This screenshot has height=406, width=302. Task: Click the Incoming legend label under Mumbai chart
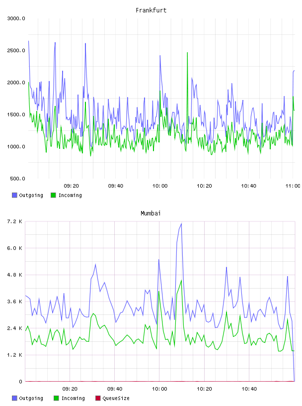[73, 398]
